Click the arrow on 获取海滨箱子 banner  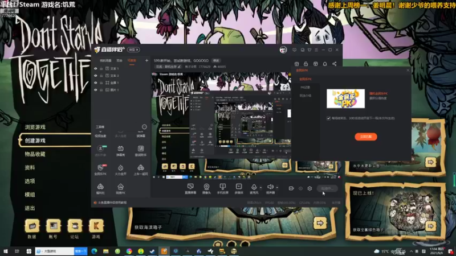(320, 223)
